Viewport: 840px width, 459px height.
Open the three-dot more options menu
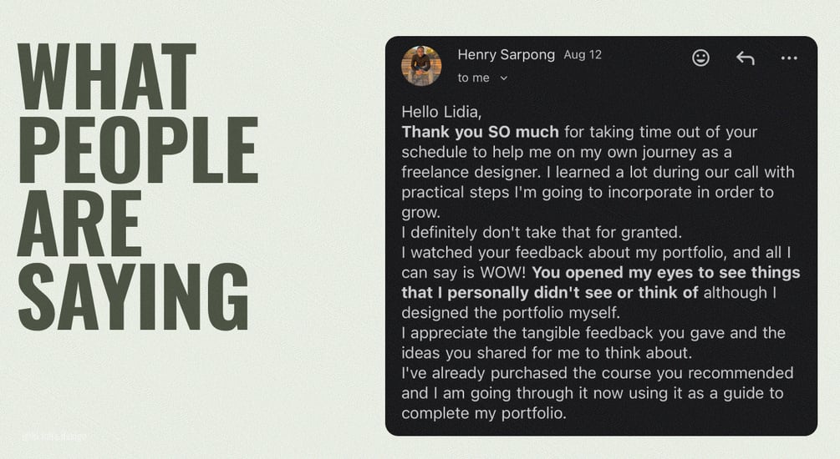[789, 58]
